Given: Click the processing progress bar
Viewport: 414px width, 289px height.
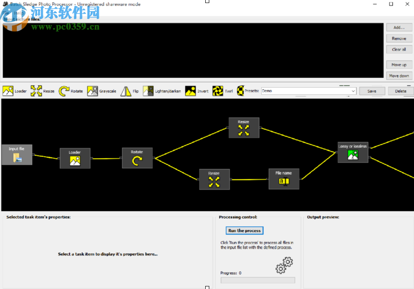Looking at the screenshot, I should (258, 280).
